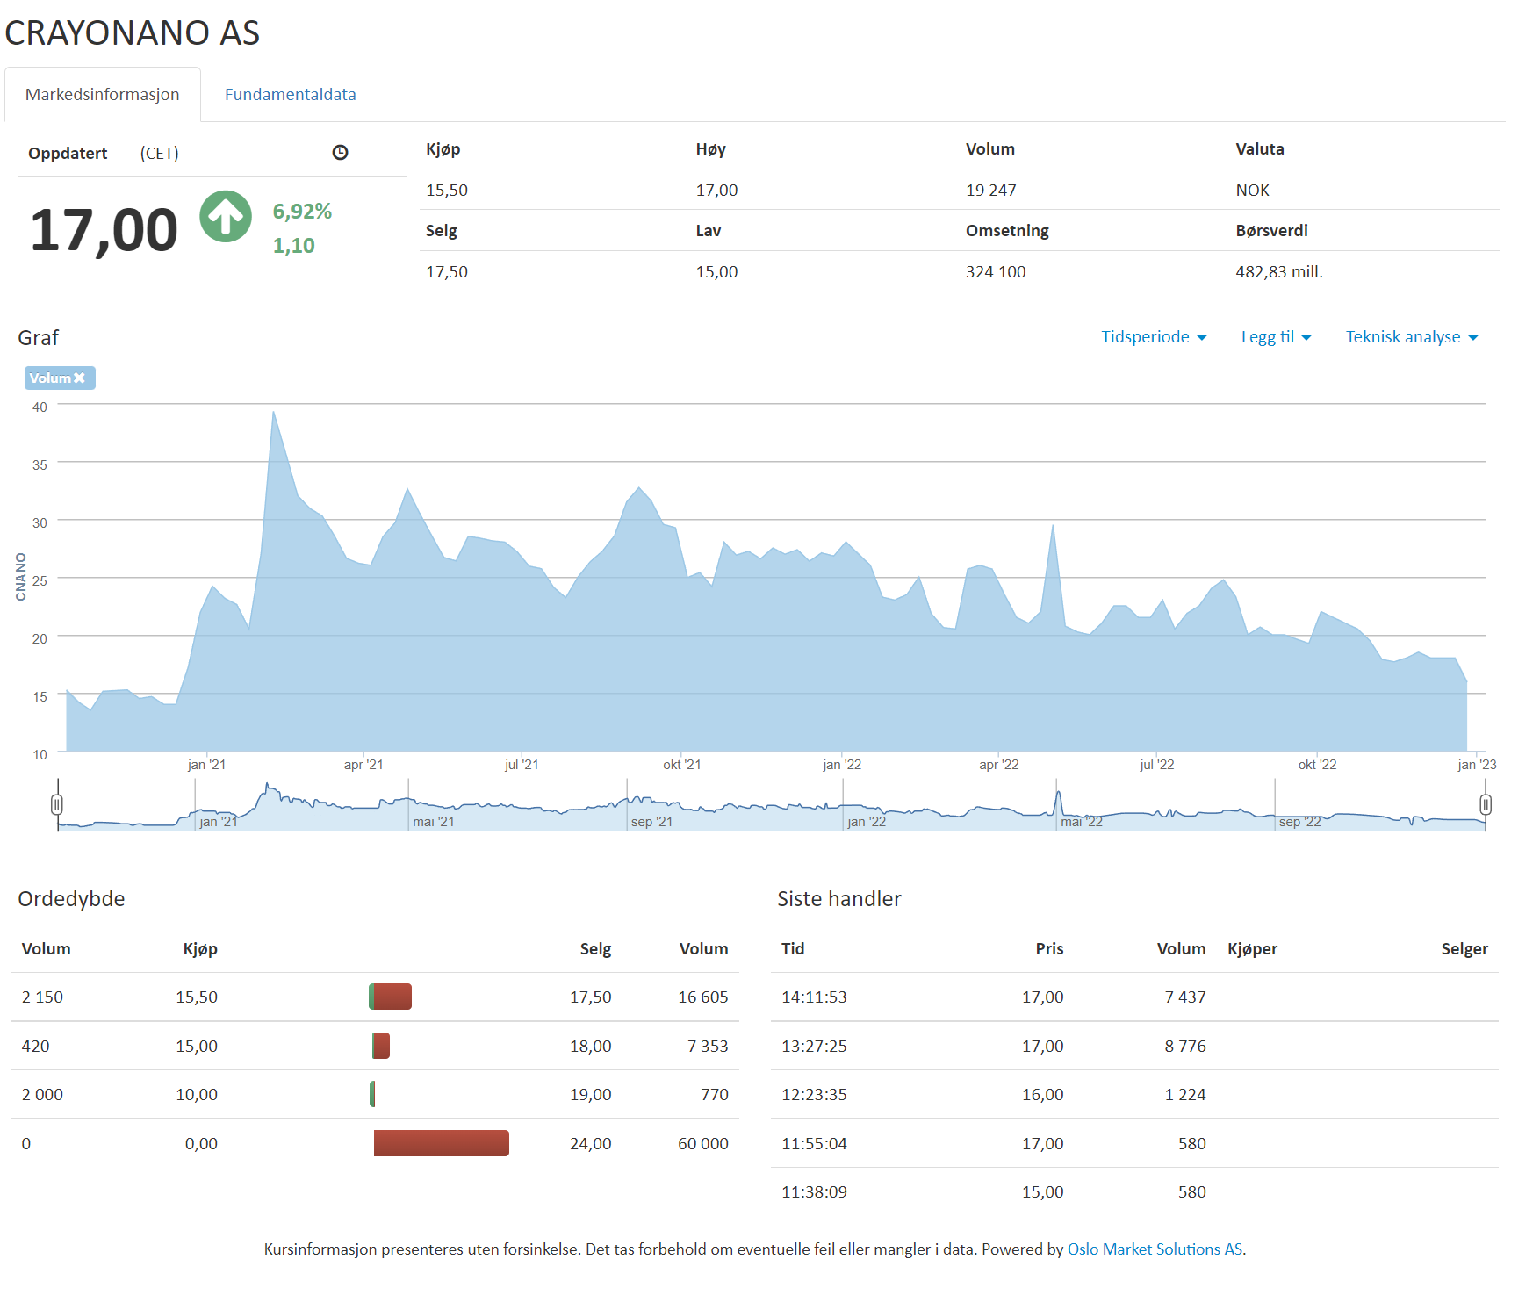
Task: Click the jan '22 label on chart axis
Action: pos(842,765)
